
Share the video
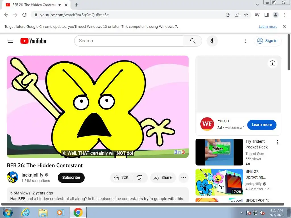(163, 178)
